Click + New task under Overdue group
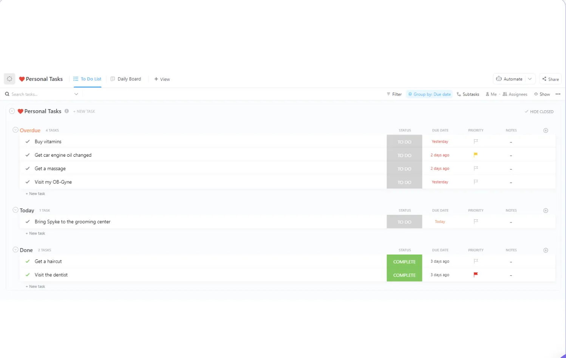The height and width of the screenshot is (358, 566). 35,193
